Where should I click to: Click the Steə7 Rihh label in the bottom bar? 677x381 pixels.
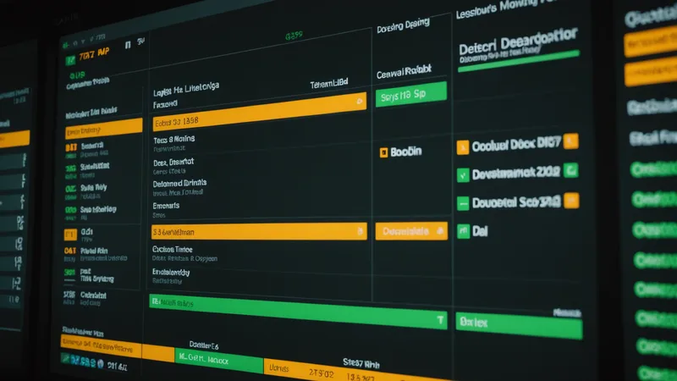pos(361,363)
